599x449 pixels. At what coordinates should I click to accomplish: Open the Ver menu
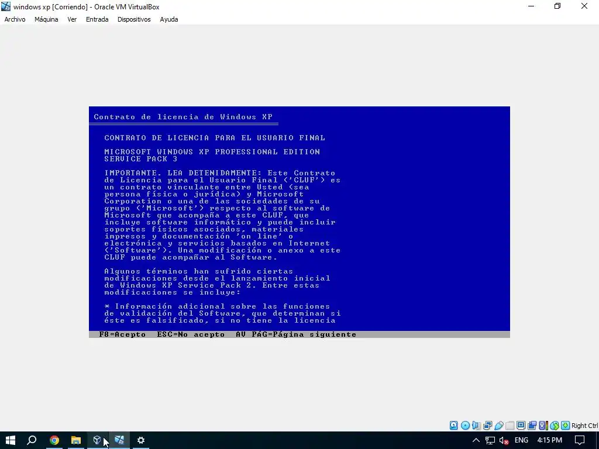[x=72, y=19]
